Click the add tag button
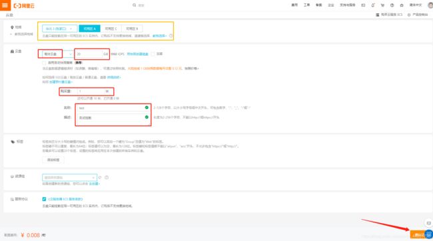Image resolution: width=433 pixels, height=241 pixels. coord(53,160)
